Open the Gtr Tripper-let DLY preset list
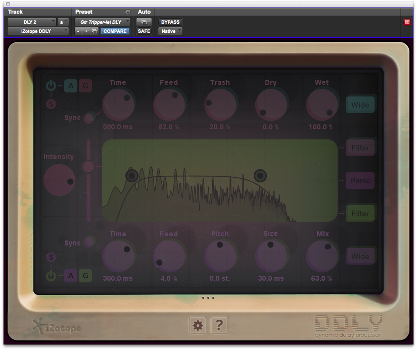 [103, 22]
